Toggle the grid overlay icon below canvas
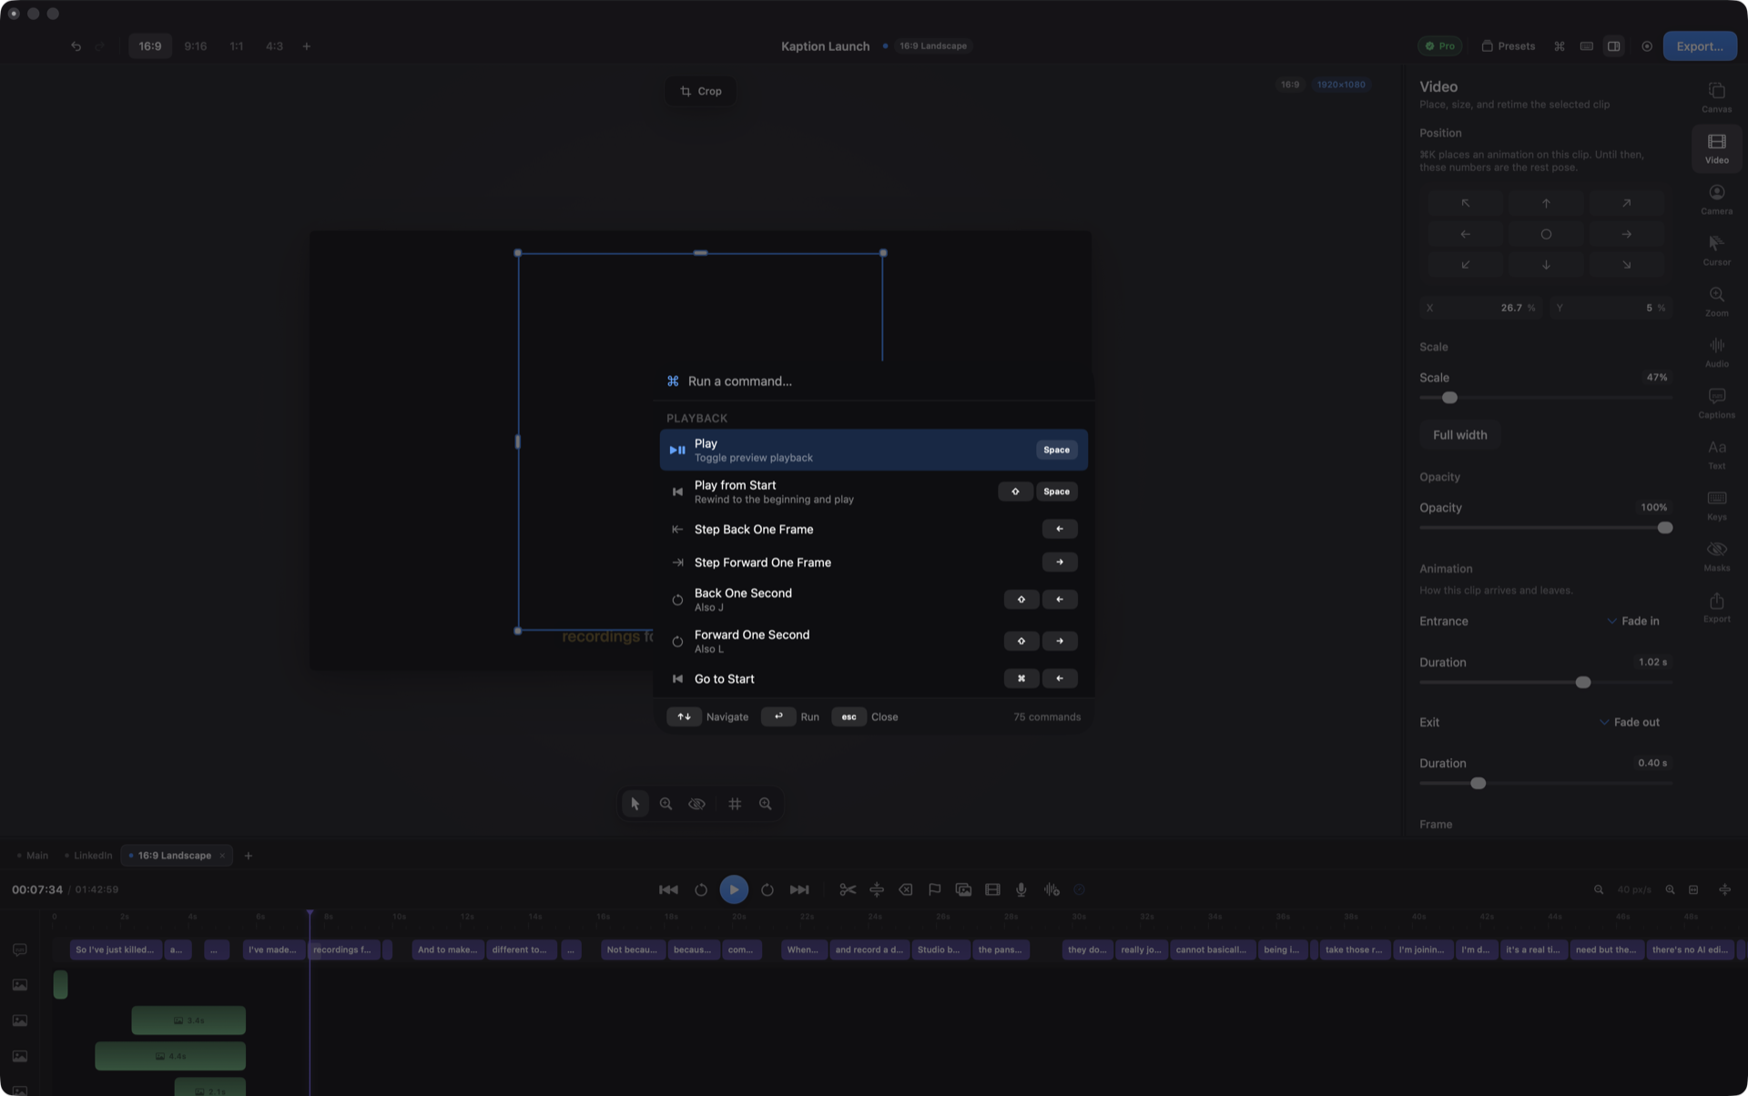The height and width of the screenshot is (1096, 1748). point(735,804)
